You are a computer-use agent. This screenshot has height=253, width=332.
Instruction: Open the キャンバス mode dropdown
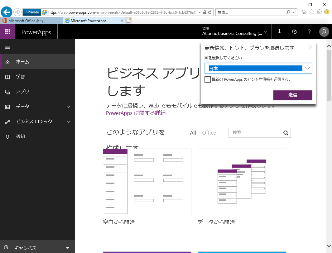point(38,247)
